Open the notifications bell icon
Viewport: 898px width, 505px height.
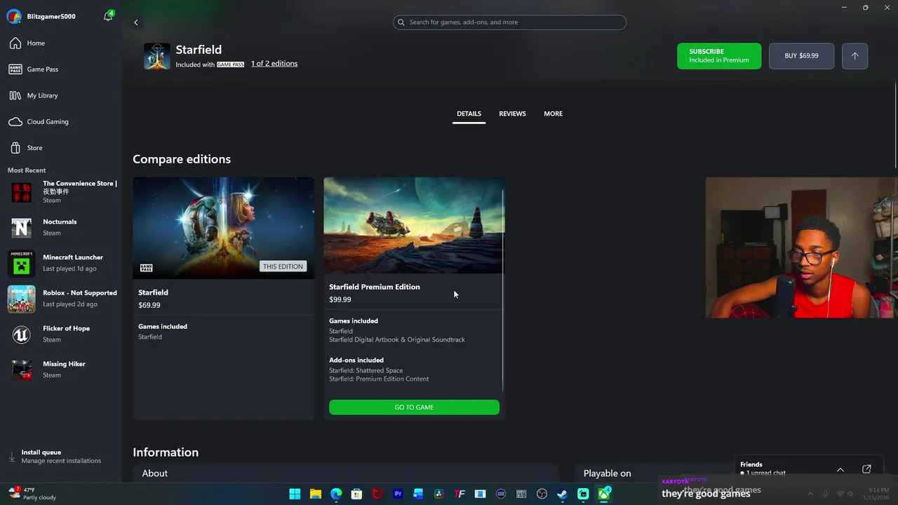[x=108, y=16]
